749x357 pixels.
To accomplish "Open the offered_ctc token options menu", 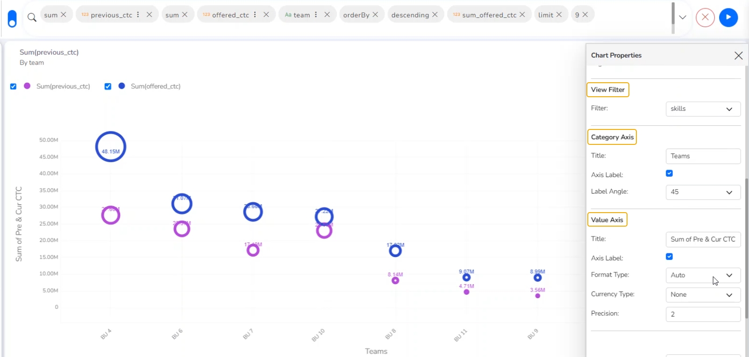I will tap(255, 14).
